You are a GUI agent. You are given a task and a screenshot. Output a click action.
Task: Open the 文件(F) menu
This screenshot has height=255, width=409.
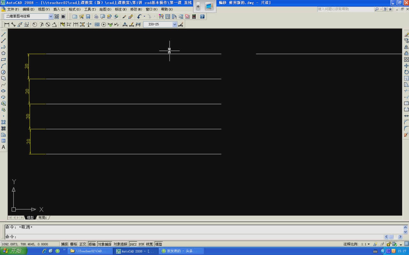(13, 9)
